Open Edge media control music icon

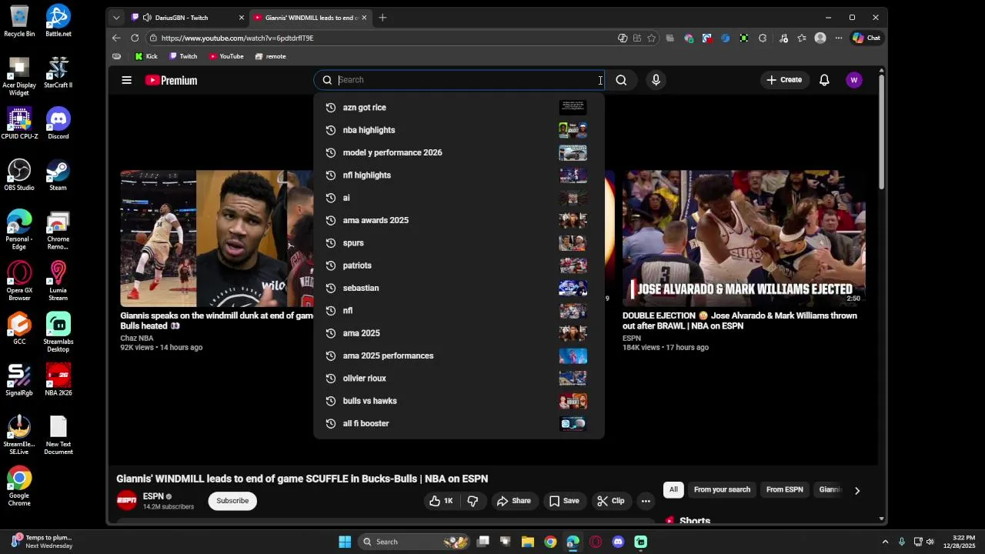pyautogui.click(x=783, y=38)
